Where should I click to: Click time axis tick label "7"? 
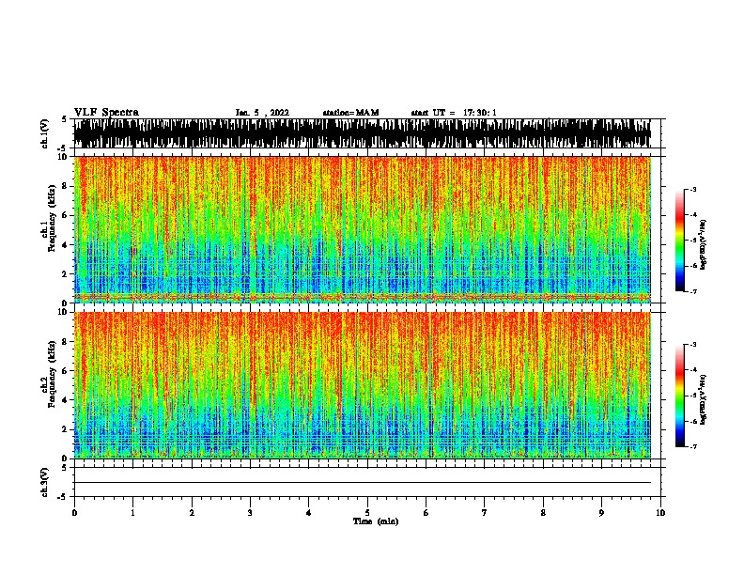(x=485, y=513)
